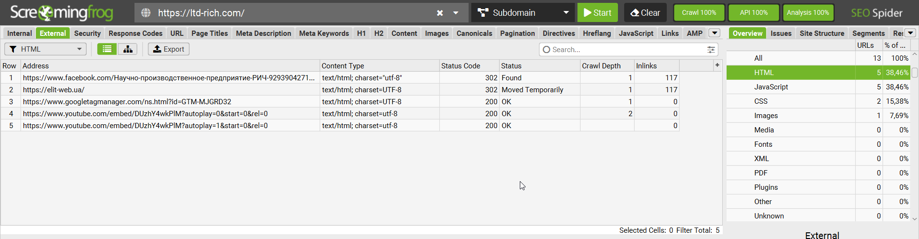Screen dimensions: 919x239
Task: Open the Overview panel tab
Action: (x=747, y=33)
